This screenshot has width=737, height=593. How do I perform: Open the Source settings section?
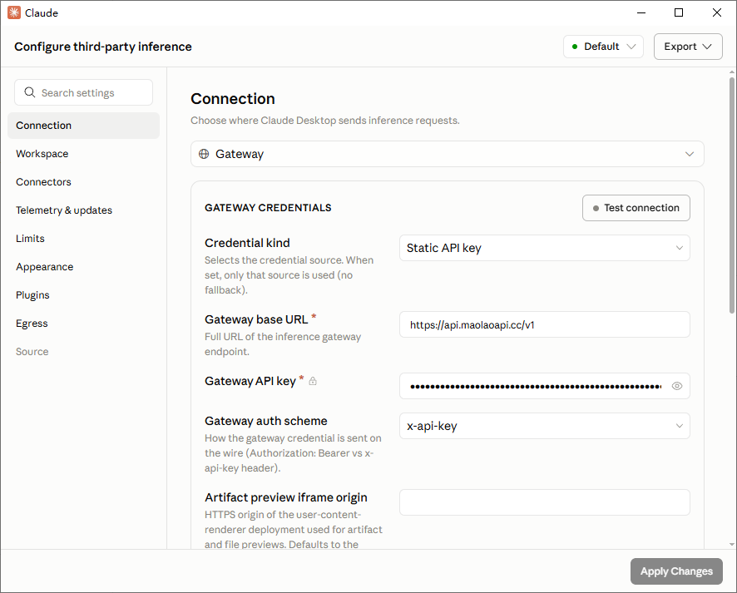point(84,352)
